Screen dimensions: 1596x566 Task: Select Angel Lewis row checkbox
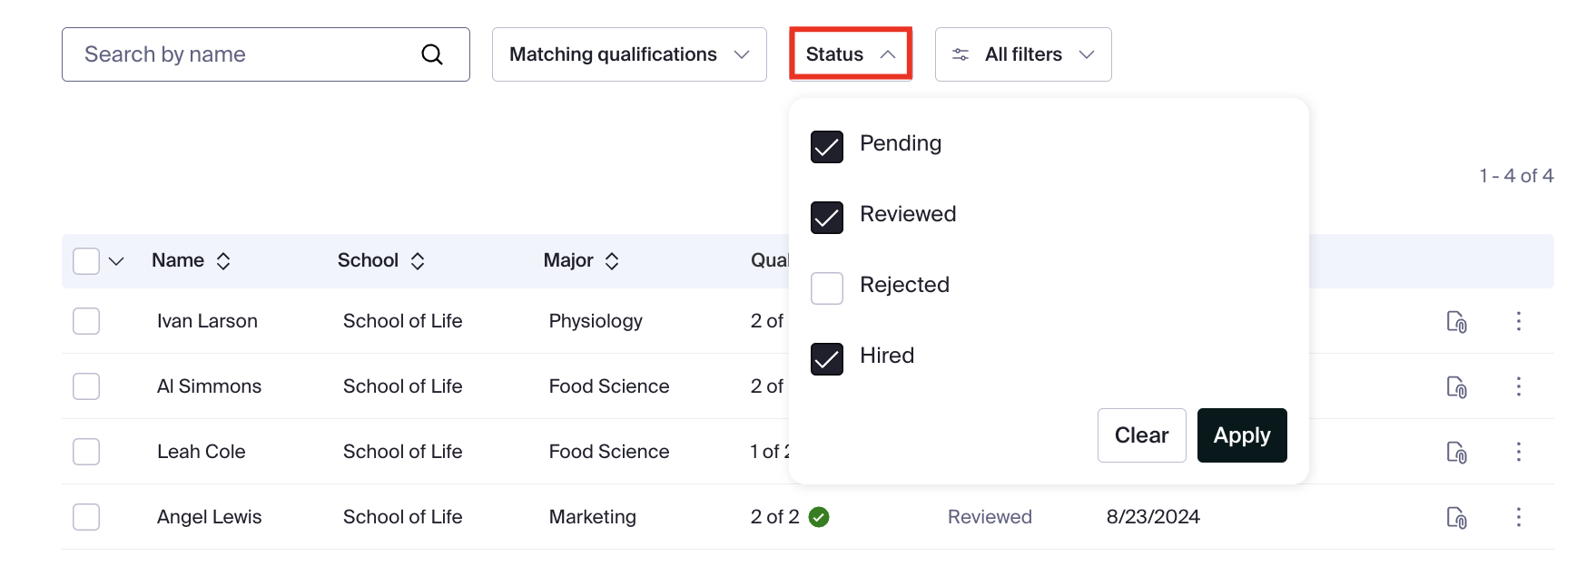point(86,517)
